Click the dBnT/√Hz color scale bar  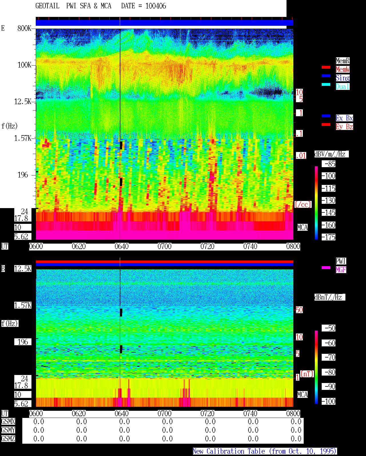point(316,367)
